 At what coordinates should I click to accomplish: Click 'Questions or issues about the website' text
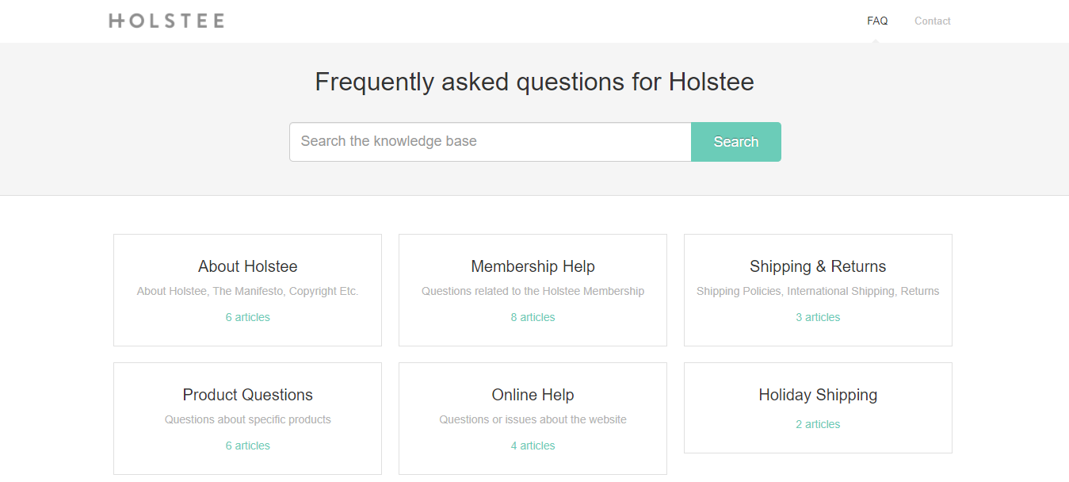[x=533, y=419]
